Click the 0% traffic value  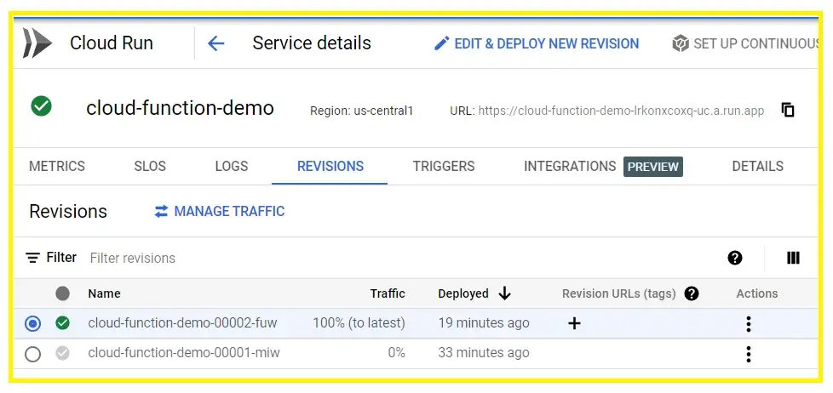396,353
